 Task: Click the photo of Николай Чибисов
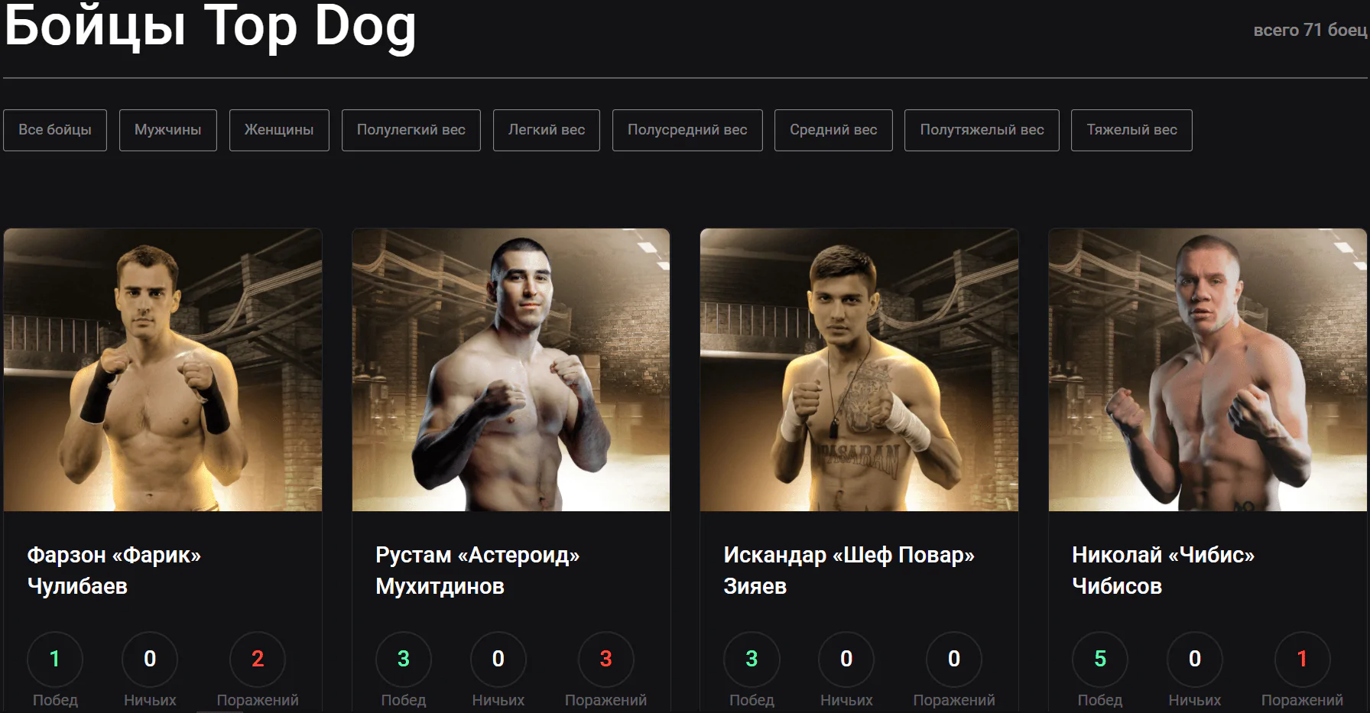(x=1206, y=371)
